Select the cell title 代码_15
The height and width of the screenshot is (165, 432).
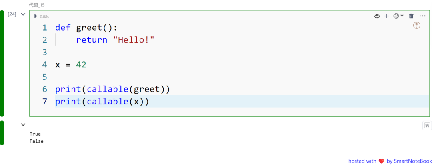coord(37,5)
